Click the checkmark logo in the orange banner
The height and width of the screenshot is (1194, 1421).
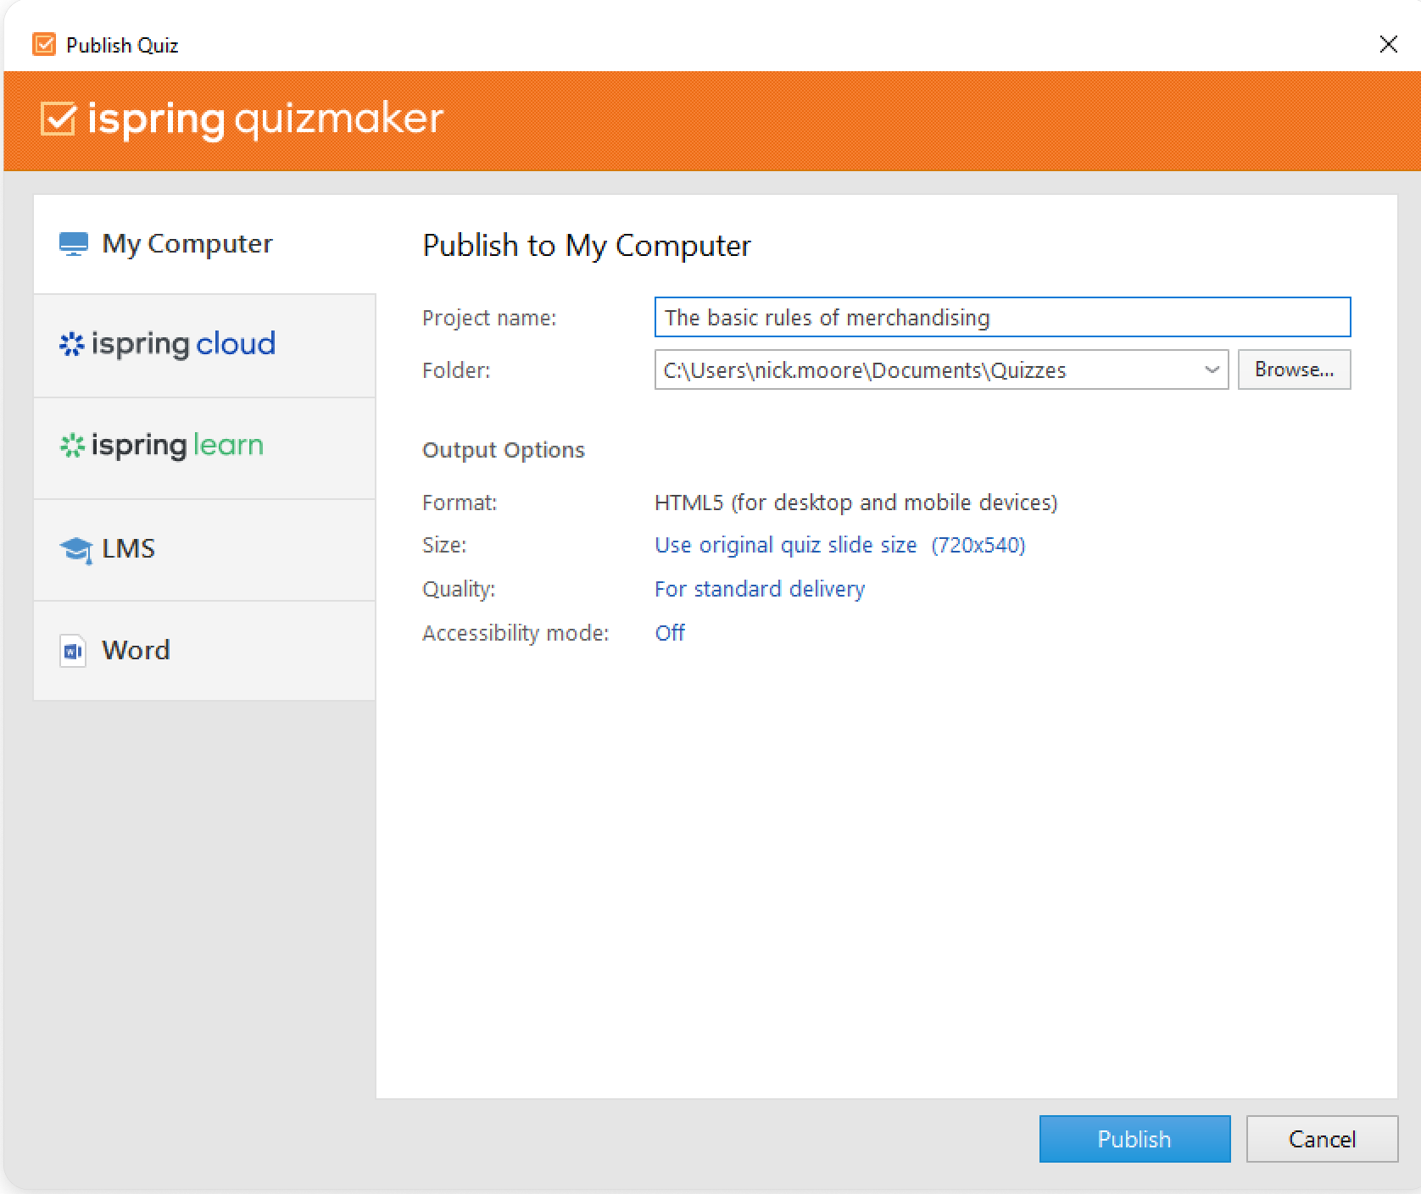[59, 119]
